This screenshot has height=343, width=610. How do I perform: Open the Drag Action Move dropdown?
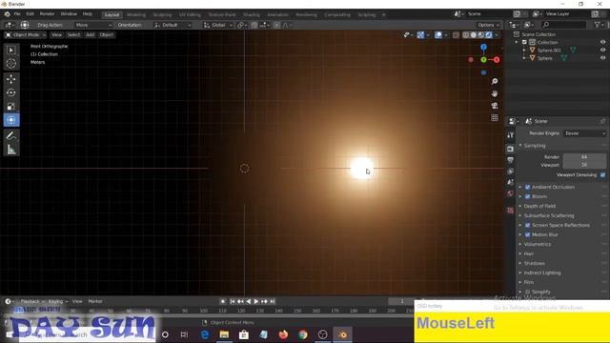point(93,25)
